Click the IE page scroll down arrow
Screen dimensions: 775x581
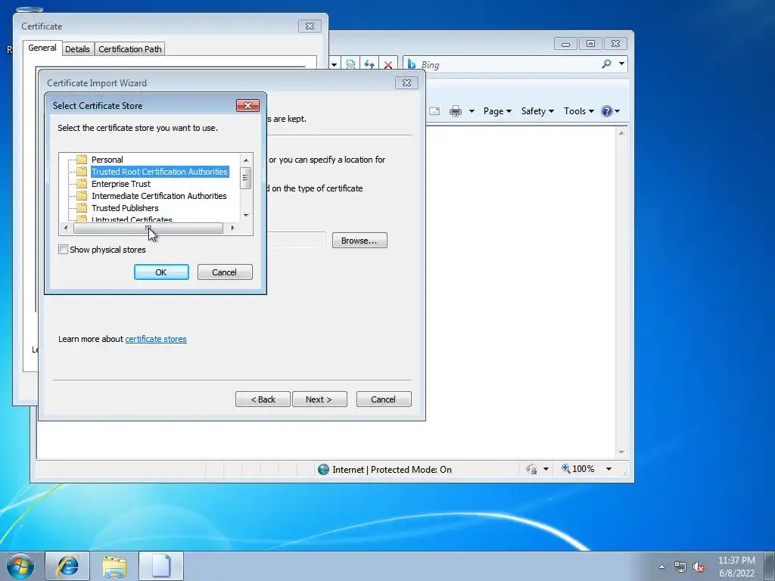tap(621, 452)
